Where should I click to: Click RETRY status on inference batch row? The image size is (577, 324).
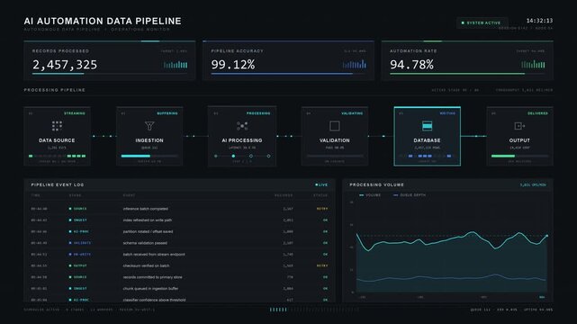click(322, 209)
